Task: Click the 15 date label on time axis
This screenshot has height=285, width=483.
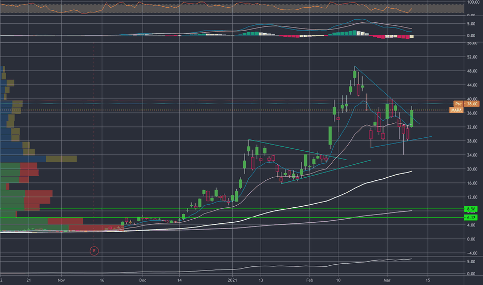Action: [428, 280]
